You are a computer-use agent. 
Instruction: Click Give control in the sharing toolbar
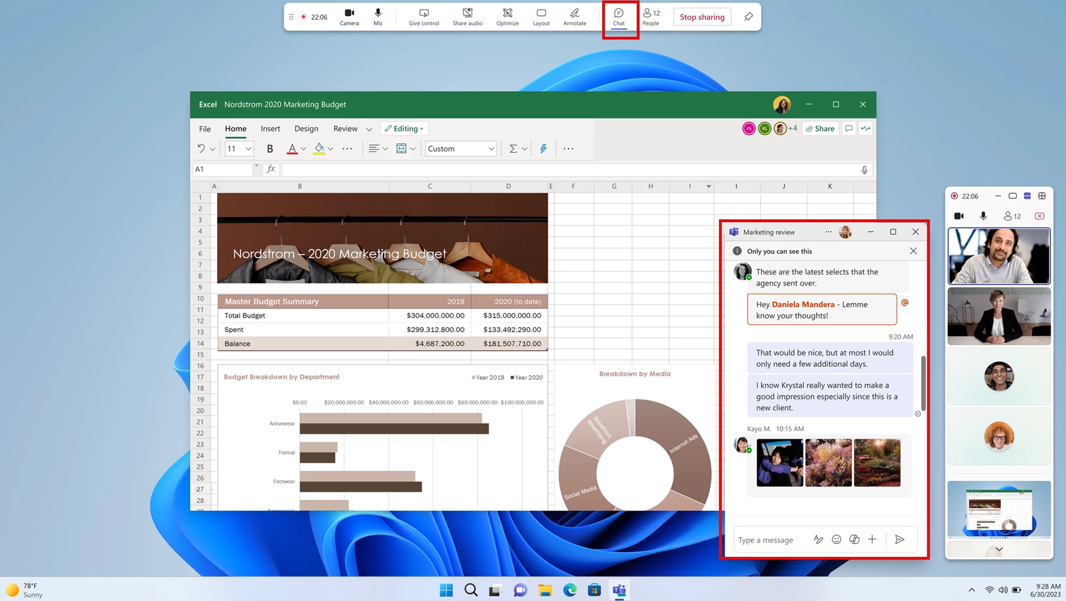(423, 17)
